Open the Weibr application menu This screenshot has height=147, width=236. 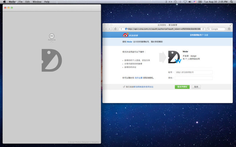12,2
